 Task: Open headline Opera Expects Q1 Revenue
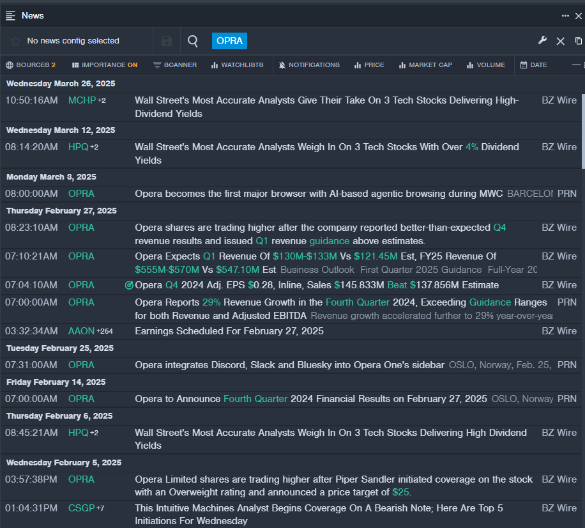[315, 263]
